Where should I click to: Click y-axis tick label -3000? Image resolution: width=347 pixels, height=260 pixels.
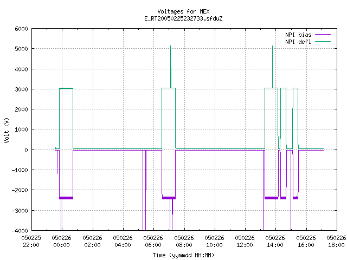[x=20, y=211]
